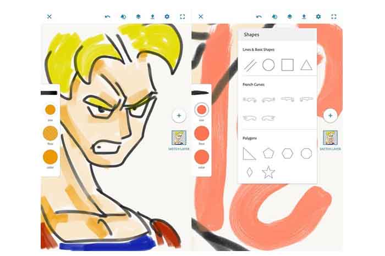Close the blond character sketch with the X

click(x=50, y=16)
